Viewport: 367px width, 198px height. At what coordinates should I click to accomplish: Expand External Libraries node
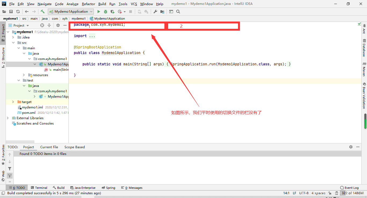(x=8, y=118)
